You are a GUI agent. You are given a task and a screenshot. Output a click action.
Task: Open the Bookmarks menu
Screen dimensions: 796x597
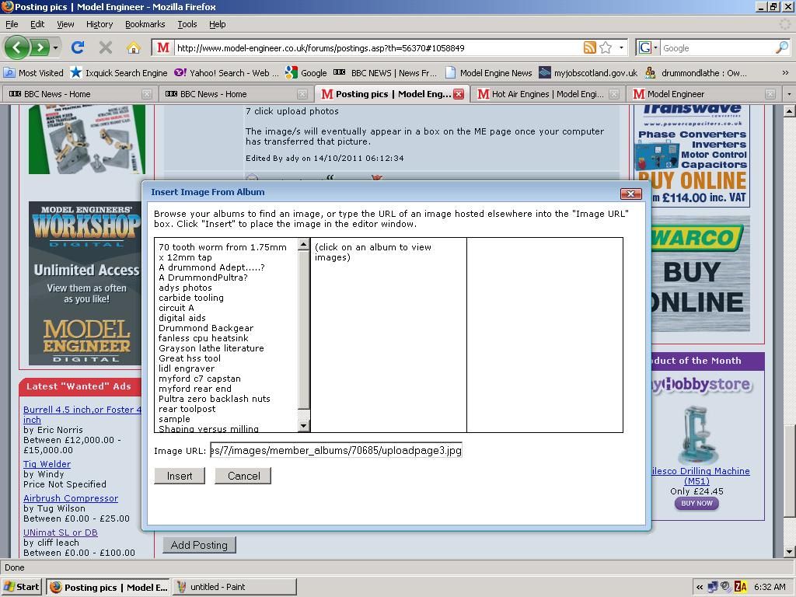(x=145, y=24)
